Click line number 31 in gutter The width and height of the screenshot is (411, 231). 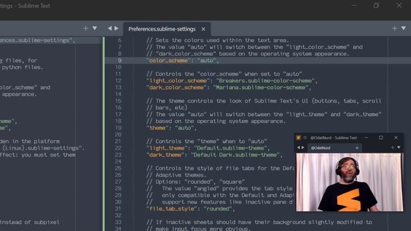118,209
